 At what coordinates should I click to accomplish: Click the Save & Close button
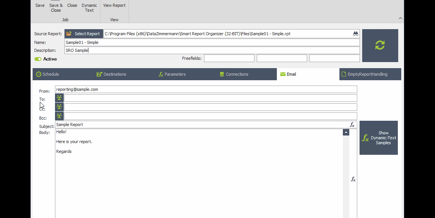56,8
